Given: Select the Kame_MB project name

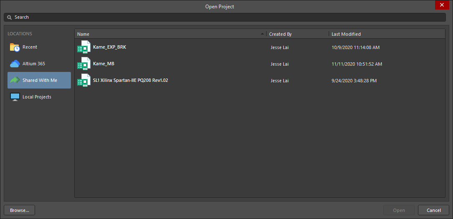Looking at the screenshot, I should [103, 64].
